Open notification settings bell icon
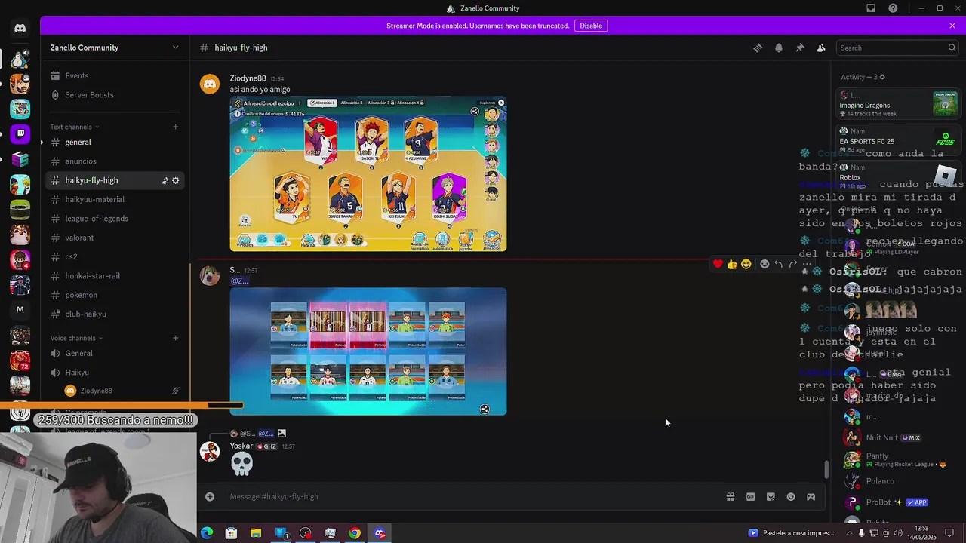Screen dimensions: 966x543 coord(779,48)
